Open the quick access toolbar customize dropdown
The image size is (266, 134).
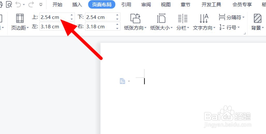click(x=41, y=5)
